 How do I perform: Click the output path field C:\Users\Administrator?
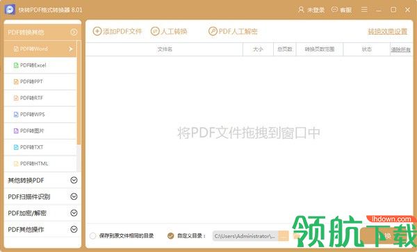(x=245, y=236)
